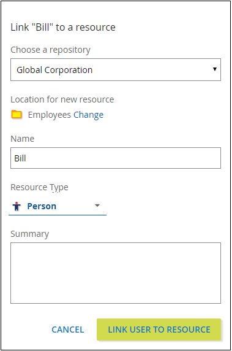
Task: Click the yellow Employees folder icon
Action: pyautogui.click(x=17, y=114)
